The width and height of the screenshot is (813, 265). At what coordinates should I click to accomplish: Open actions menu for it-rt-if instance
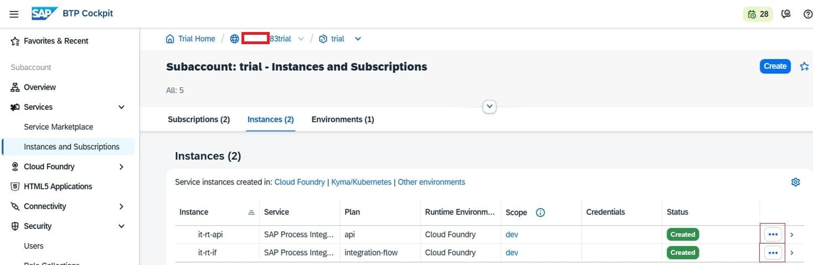(x=773, y=252)
